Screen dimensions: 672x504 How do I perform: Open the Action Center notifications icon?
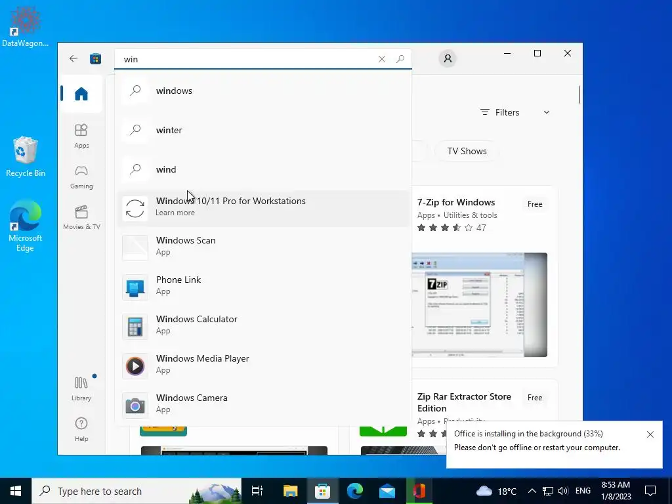pos(650,491)
